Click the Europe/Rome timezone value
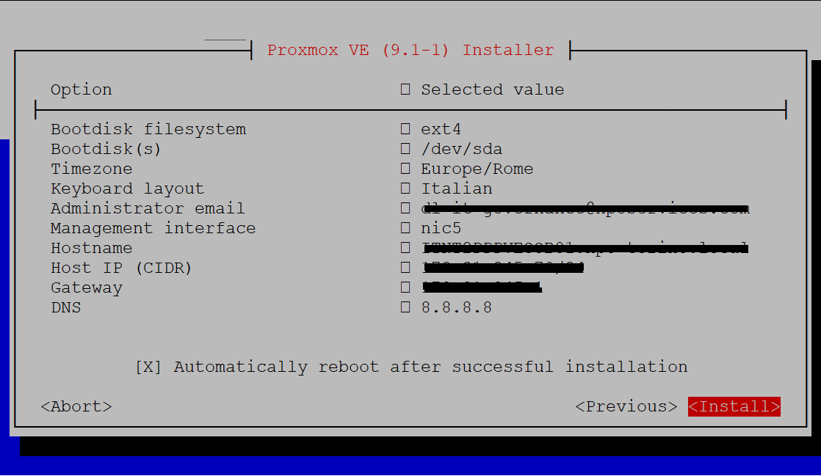 [477, 169]
